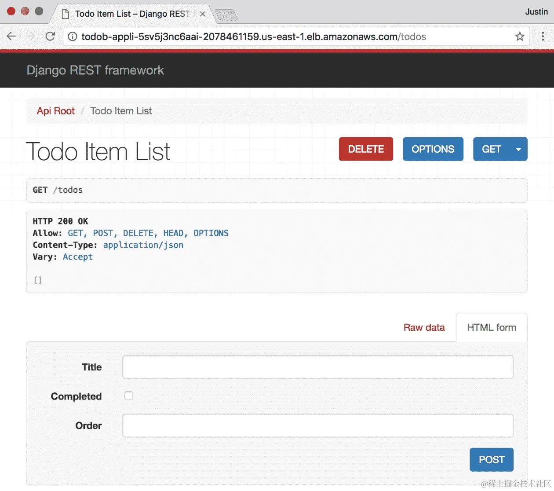
Task: Click the browser forward arrow
Action: point(31,37)
